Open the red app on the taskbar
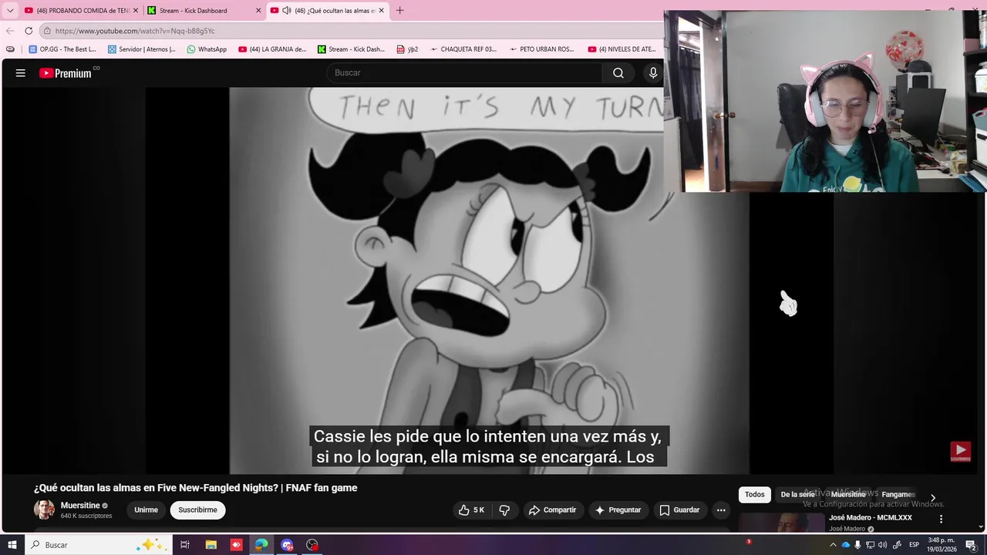 point(236,545)
